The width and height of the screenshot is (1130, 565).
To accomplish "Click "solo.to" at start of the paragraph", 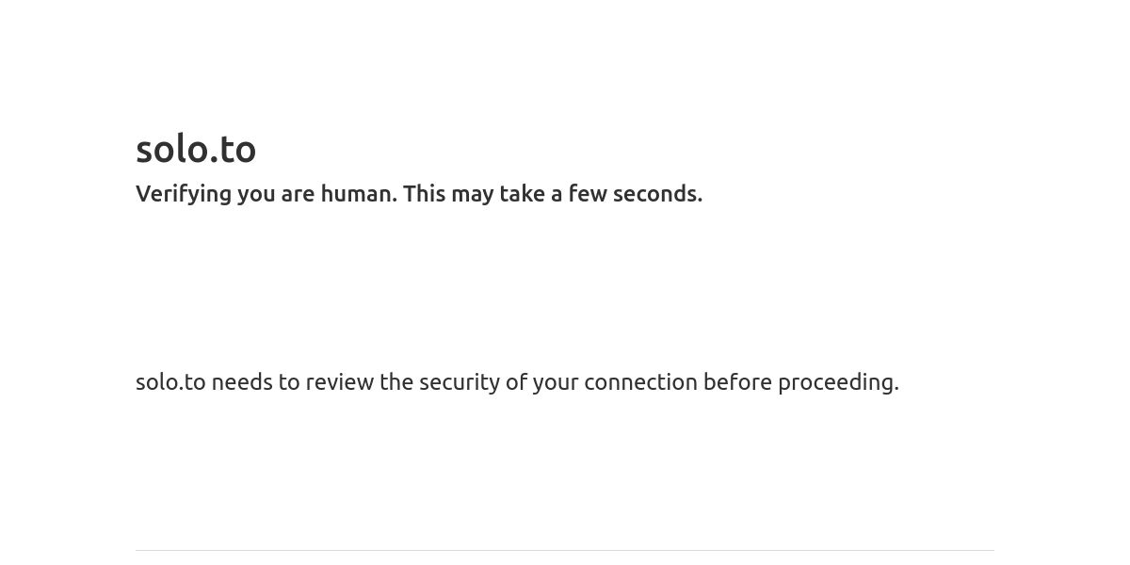I will [x=170, y=382].
